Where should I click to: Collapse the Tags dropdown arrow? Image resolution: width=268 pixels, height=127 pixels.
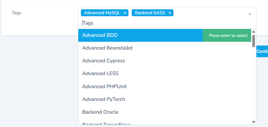(x=250, y=14)
